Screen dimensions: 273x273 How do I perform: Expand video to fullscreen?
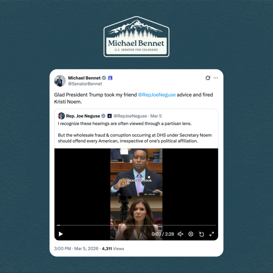click(212, 234)
